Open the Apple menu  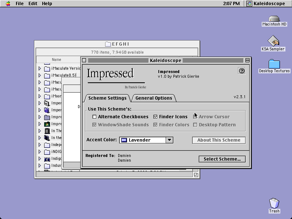tap(8, 4)
